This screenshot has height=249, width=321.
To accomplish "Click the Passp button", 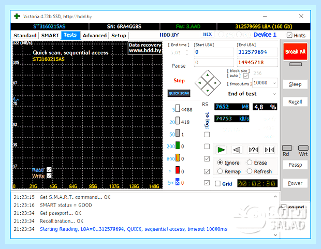I will click(x=295, y=165).
